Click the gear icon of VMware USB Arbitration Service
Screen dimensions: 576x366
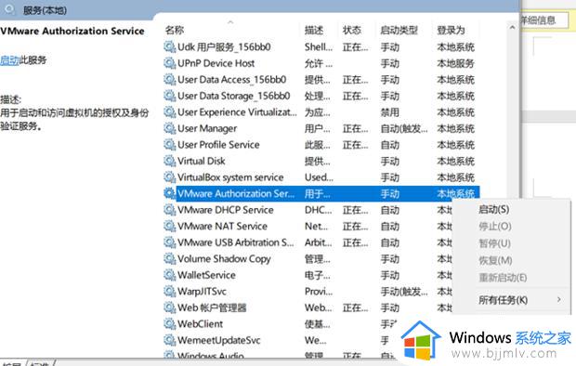(x=169, y=242)
